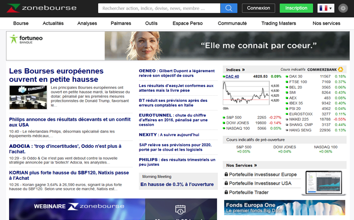
Task: Open the French flag language dropdown
Action: click(x=326, y=8)
